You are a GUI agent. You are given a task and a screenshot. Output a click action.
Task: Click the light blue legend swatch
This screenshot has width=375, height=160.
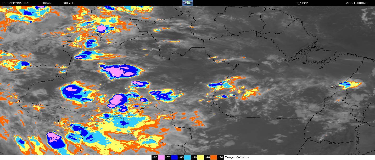pos(187,157)
